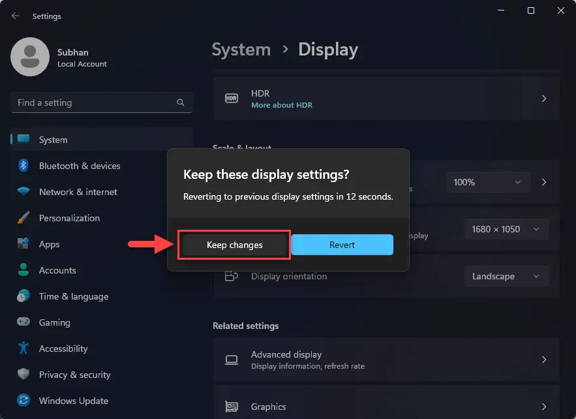This screenshot has height=419, width=576.
Task: Click the back arrow in Settings header
Action: 16,16
